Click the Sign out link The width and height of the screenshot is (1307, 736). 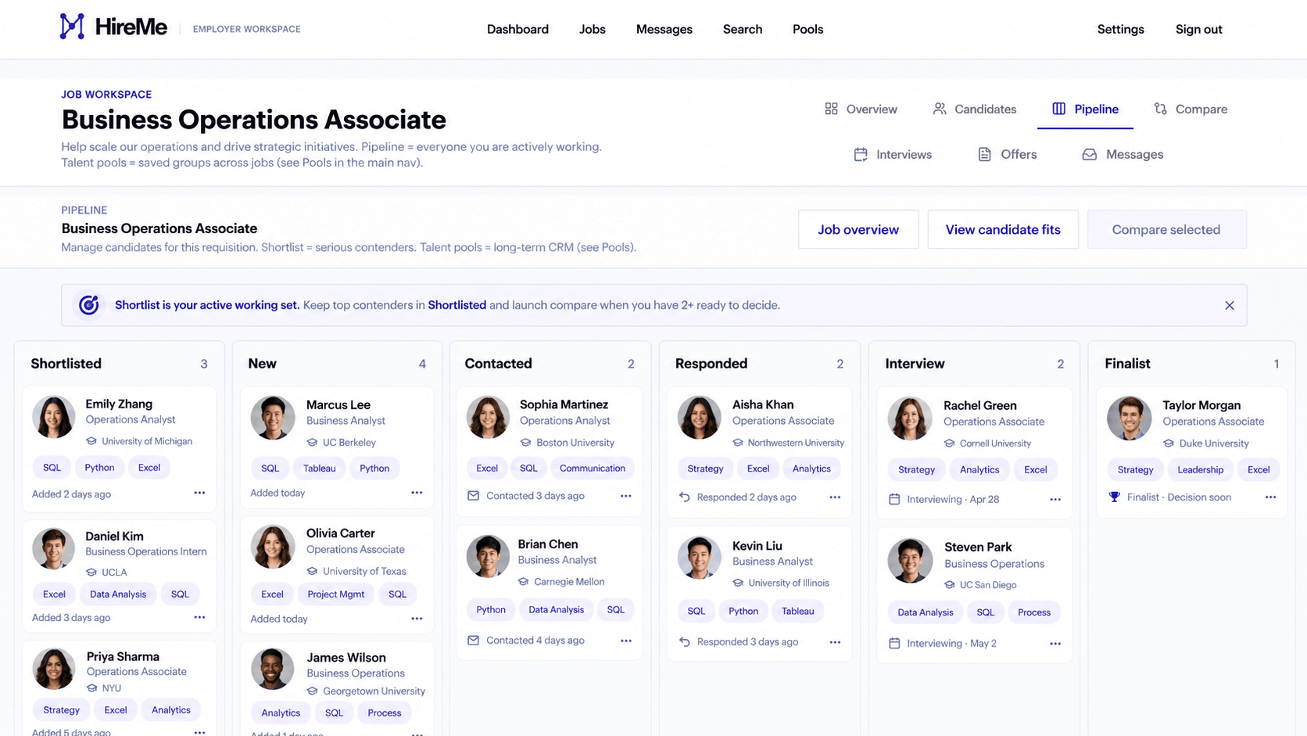(1198, 29)
